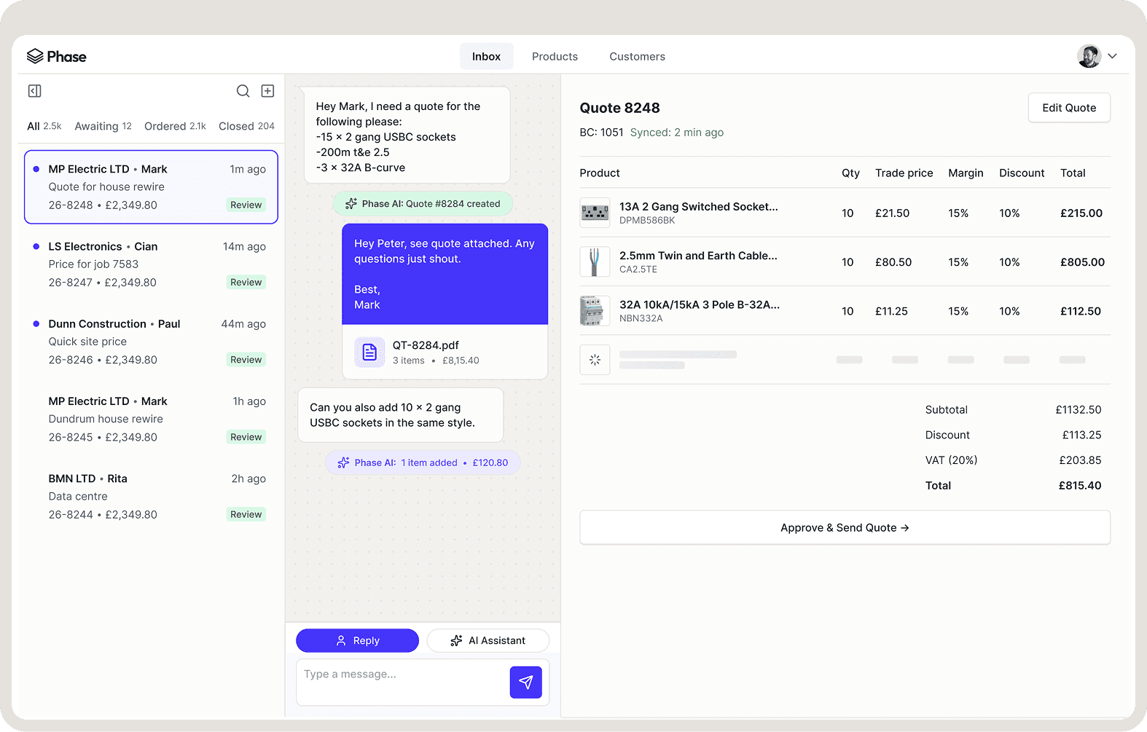
Task: Select Reply mode button
Action: point(357,640)
